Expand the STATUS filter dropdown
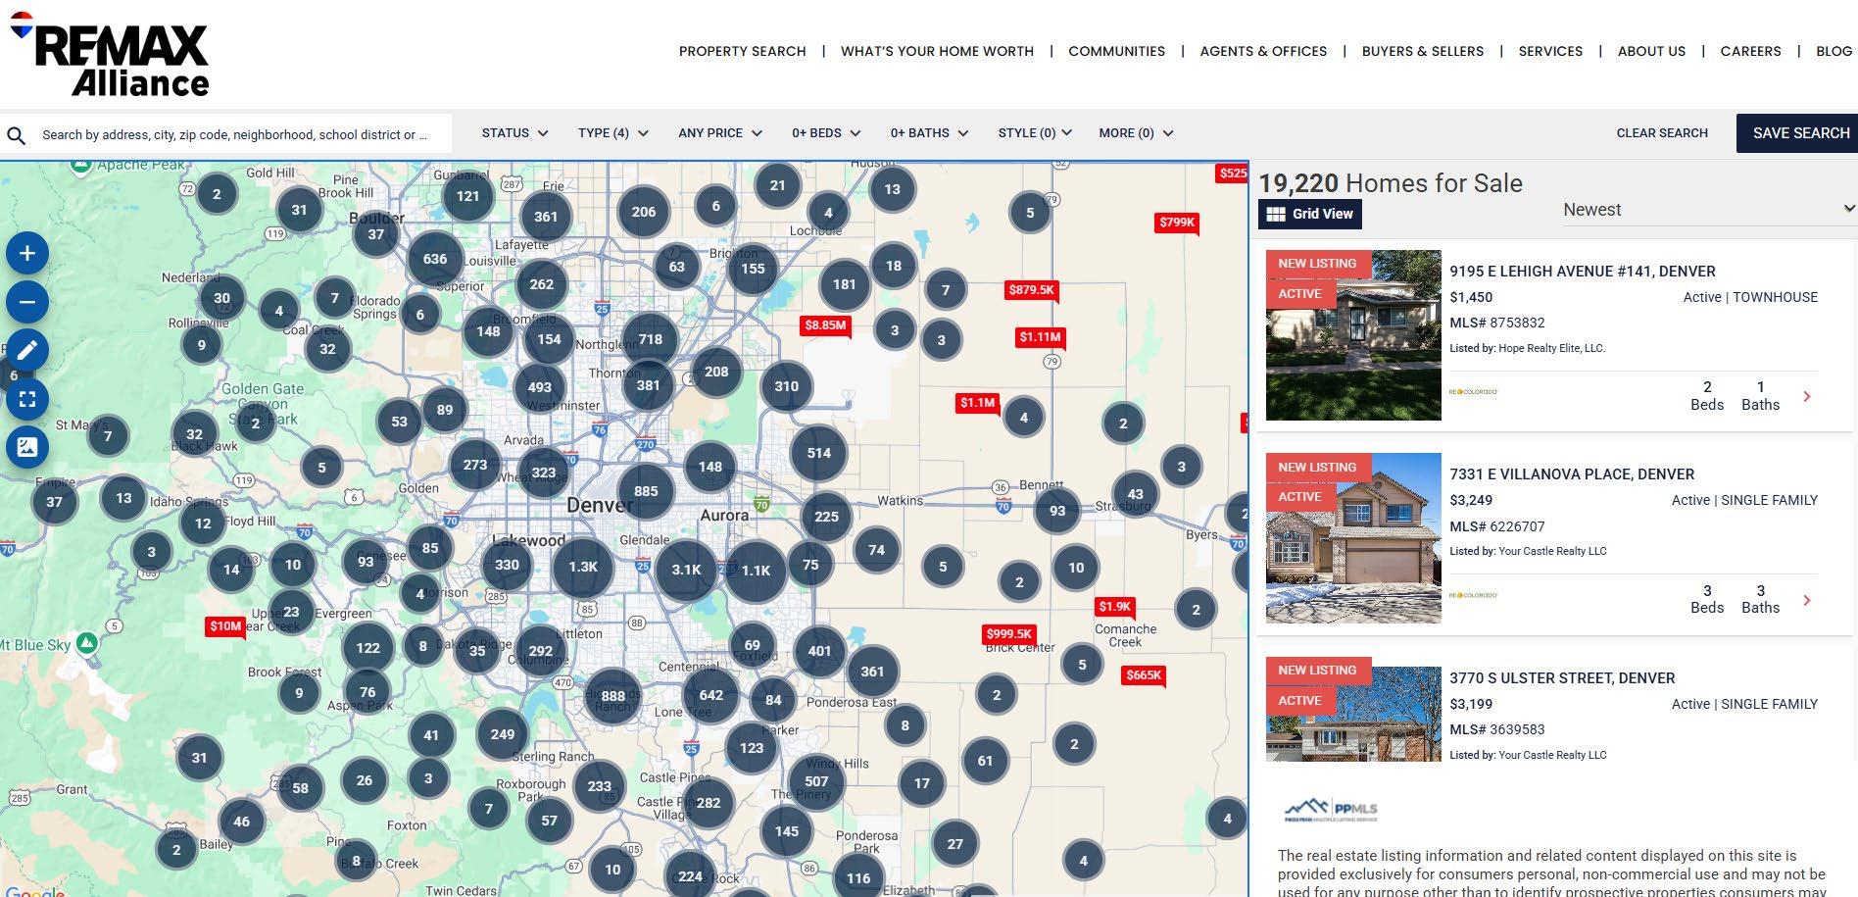1858x897 pixels. coord(514,133)
